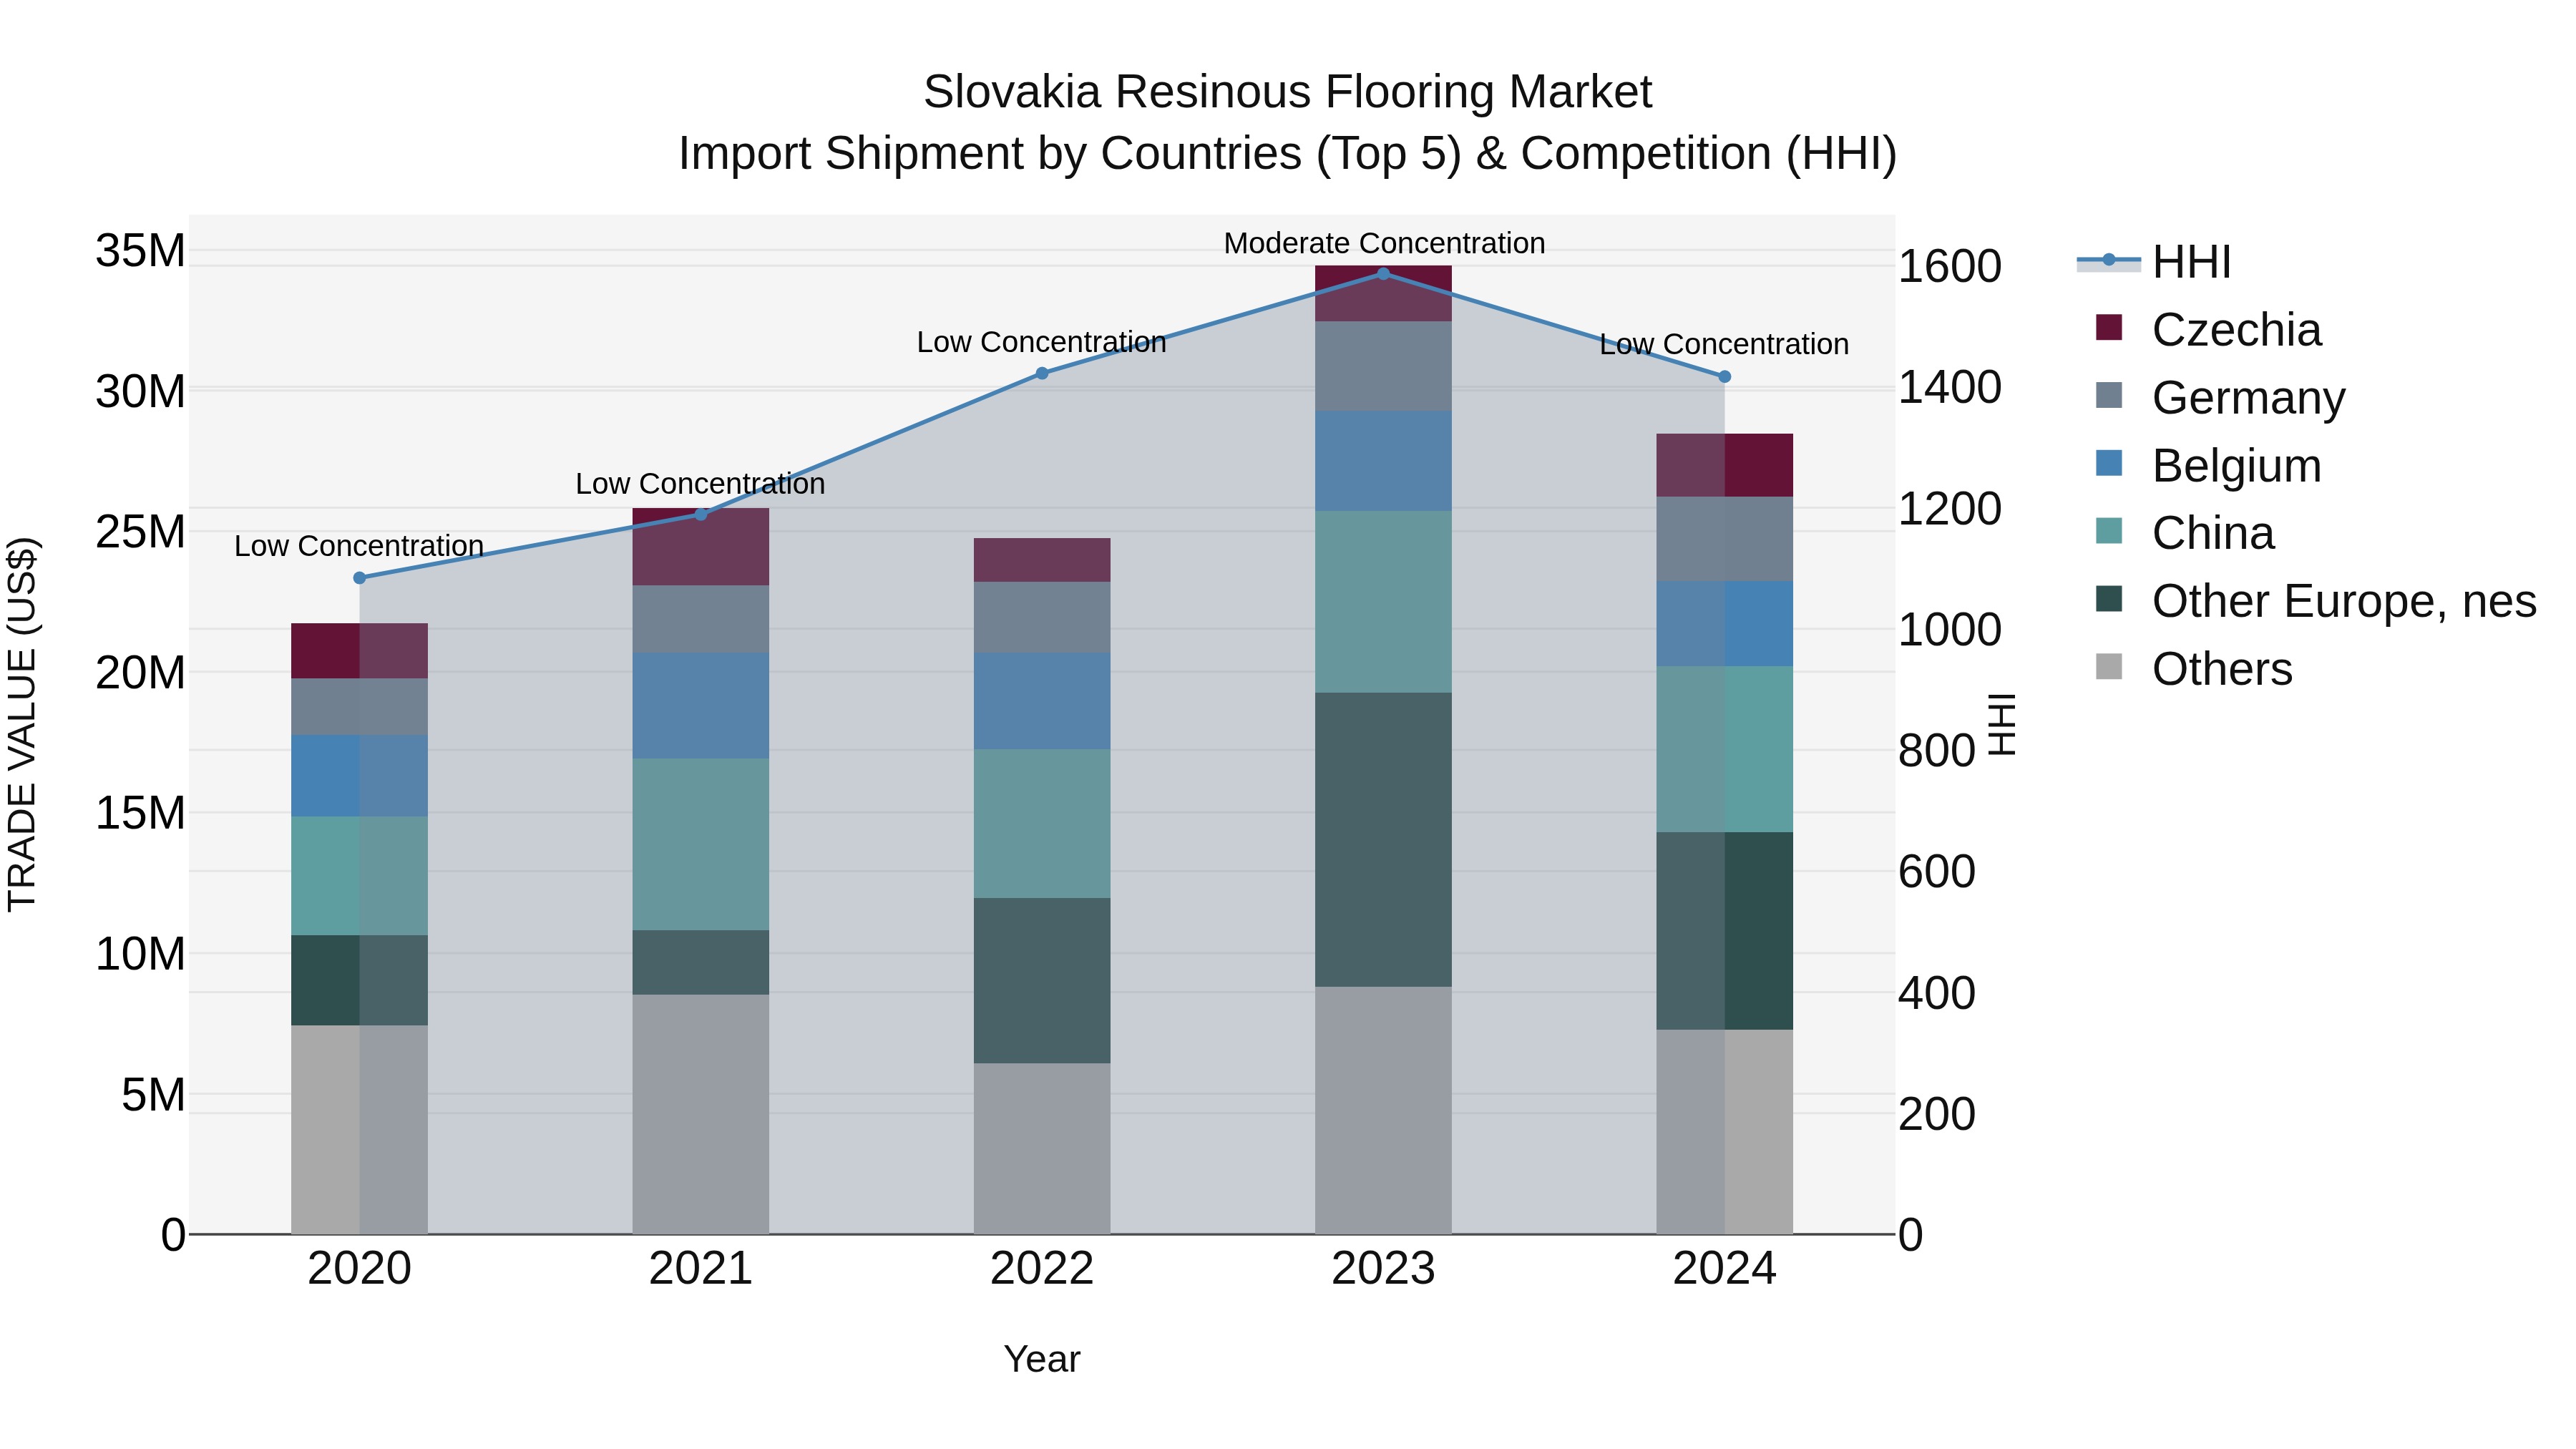Click the 2021 x-axis label

pyautogui.click(x=701, y=1269)
